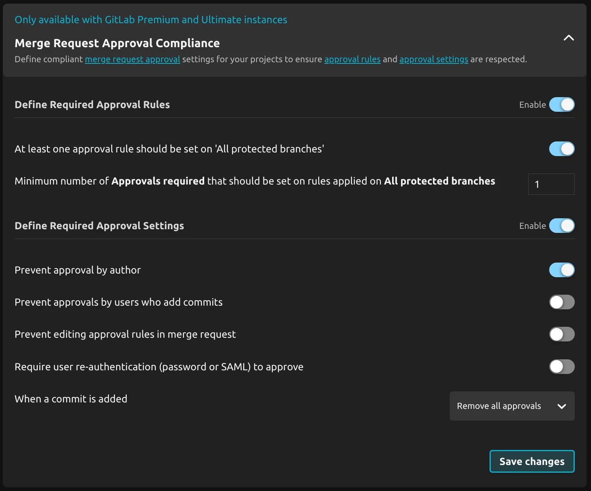Image resolution: width=591 pixels, height=491 pixels.
Task: Disable the Define Required Approval Rules toggle
Action: (562, 104)
